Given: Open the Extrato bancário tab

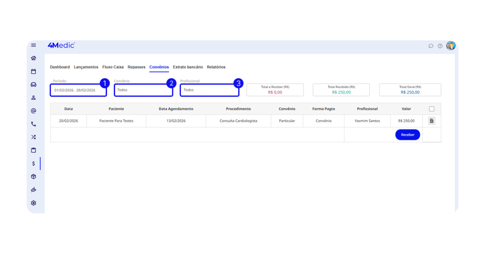Looking at the screenshot, I should tap(188, 67).
